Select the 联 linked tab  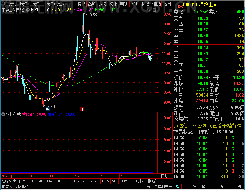click(212, 187)
